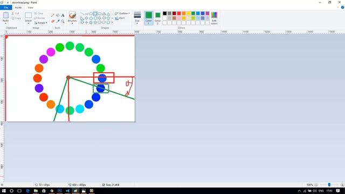Open Task View on taskbar

(19, 191)
